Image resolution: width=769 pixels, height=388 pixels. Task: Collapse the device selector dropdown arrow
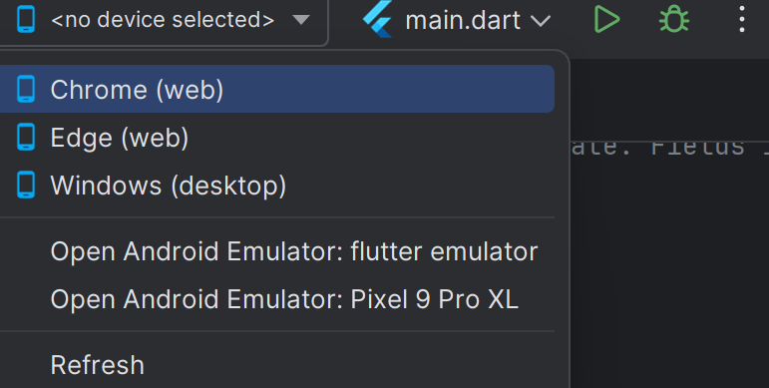(300, 20)
